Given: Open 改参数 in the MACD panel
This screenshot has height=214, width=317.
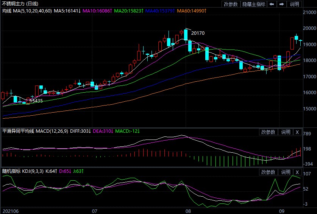Looking at the screenshot, I should (x=268, y=132).
